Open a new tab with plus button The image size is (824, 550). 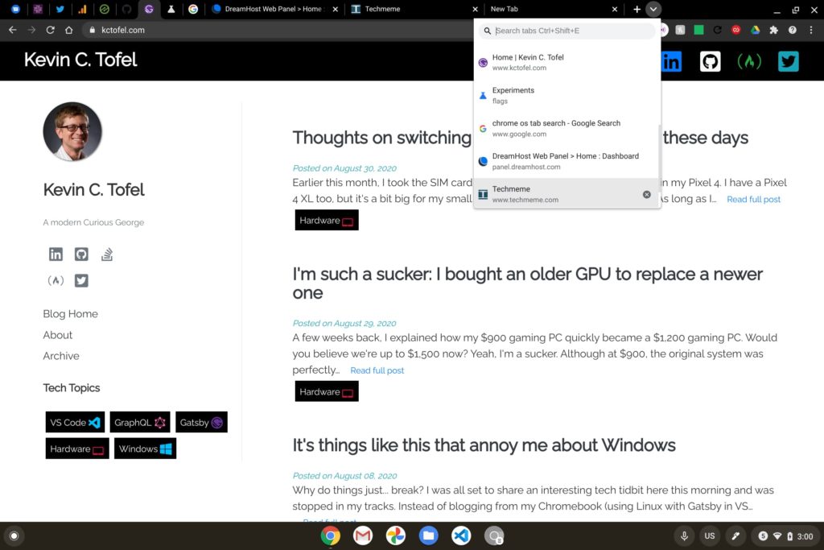click(637, 9)
